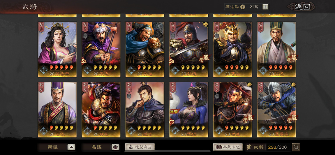Image resolution: width=335 pixels, height=155 pixels.
Task: Expand the 篩選 filter arrow
Action: click(x=71, y=147)
